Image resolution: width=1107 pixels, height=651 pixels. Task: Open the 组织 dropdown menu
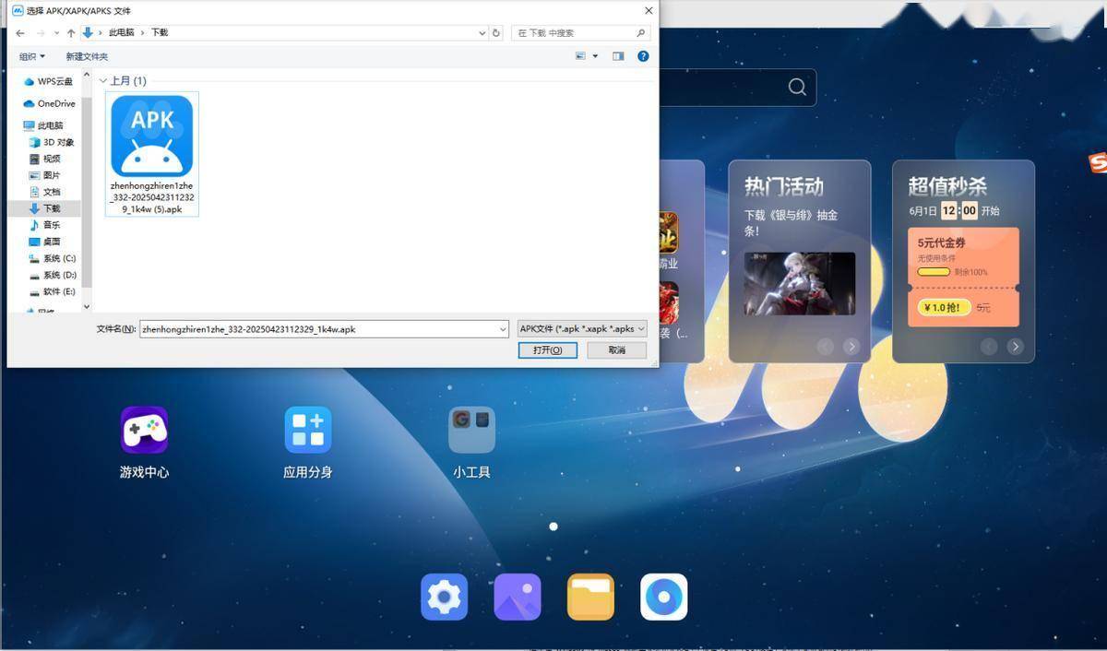(x=32, y=55)
